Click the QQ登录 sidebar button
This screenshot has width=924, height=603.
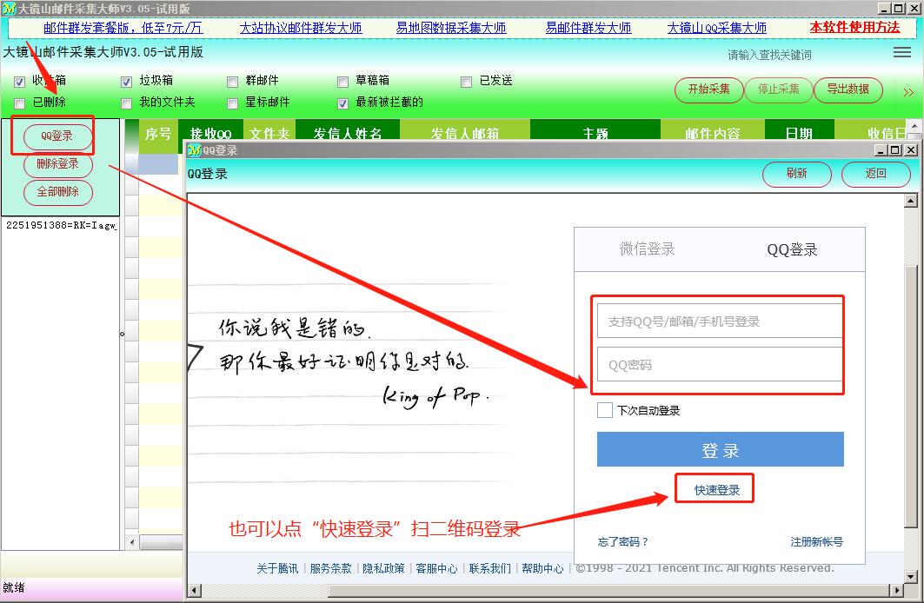57,136
